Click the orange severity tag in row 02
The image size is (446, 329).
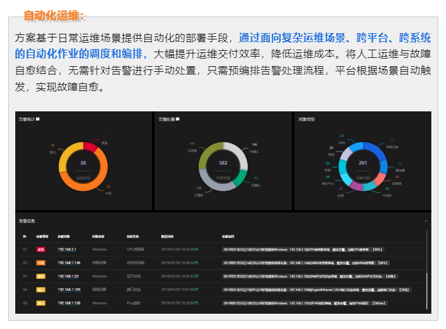41,263
